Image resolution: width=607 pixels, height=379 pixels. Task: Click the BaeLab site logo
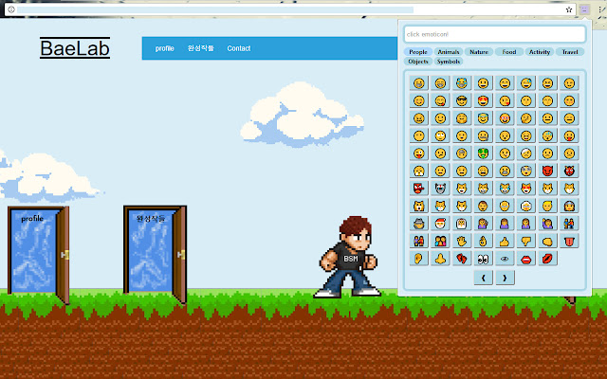75,48
